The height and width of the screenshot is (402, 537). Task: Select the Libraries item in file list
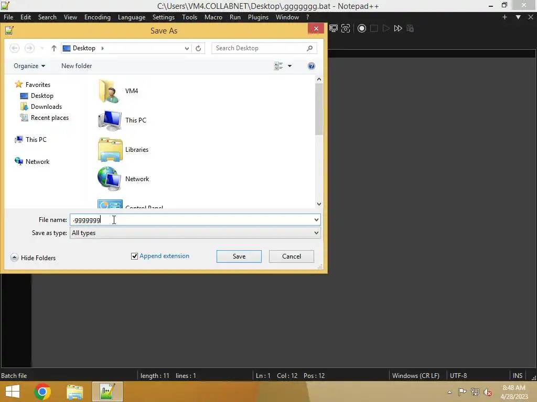pos(123,150)
